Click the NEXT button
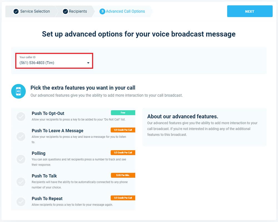 (250, 11)
